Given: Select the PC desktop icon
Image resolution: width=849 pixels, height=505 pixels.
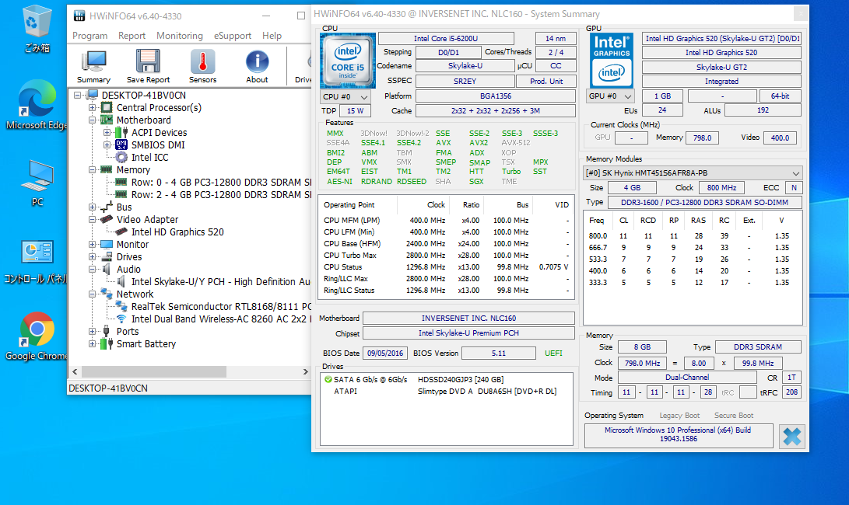Looking at the screenshot, I should (x=37, y=183).
